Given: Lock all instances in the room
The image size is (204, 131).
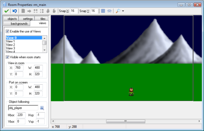Looking at the screenshot, I should pyautogui.click(x=48, y=11).
